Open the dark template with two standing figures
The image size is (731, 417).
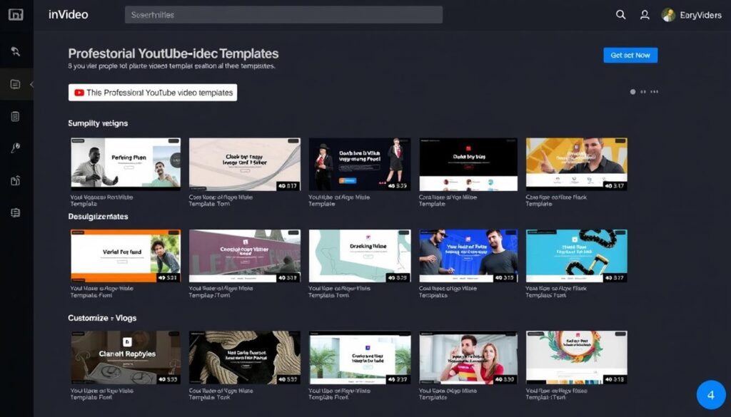[360, 164]
